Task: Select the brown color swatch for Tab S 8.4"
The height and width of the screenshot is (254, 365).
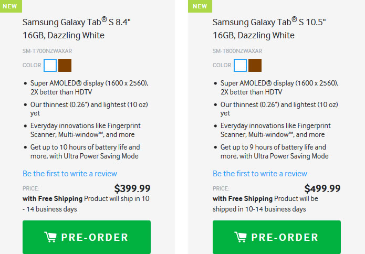Action: coord(65,65)
